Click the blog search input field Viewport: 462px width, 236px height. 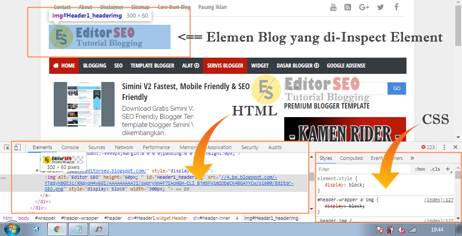(336, 88)
